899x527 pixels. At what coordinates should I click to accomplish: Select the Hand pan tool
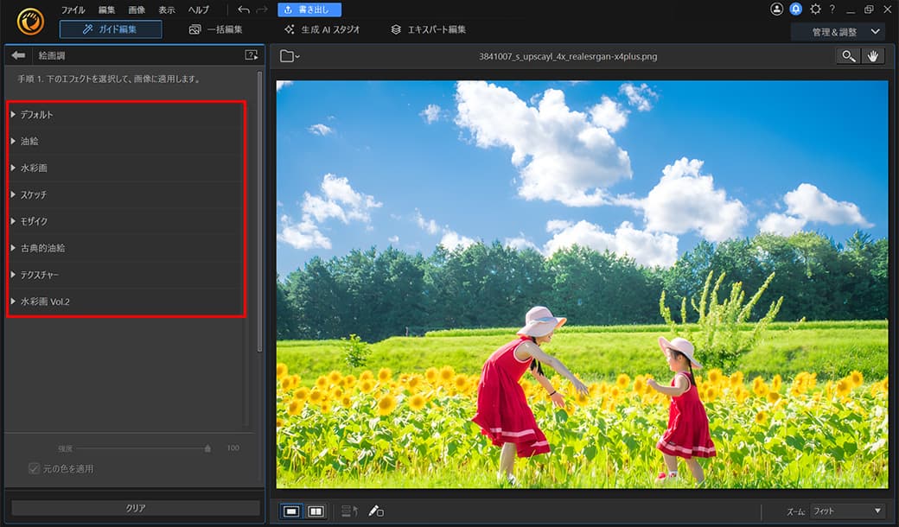(874, 55)
